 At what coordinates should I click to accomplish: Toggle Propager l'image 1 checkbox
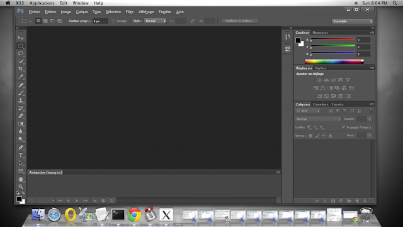(343, 127)
